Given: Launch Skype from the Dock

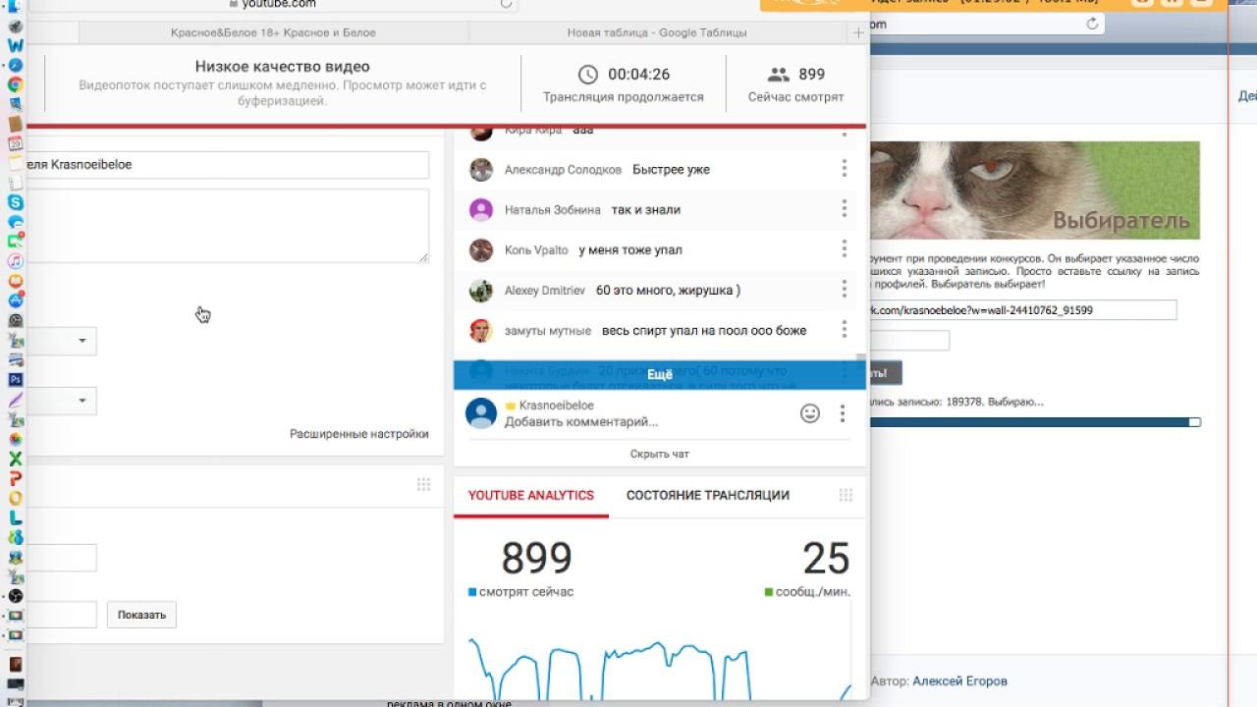Looking at the screenshot, I should [x=15, y=202].
